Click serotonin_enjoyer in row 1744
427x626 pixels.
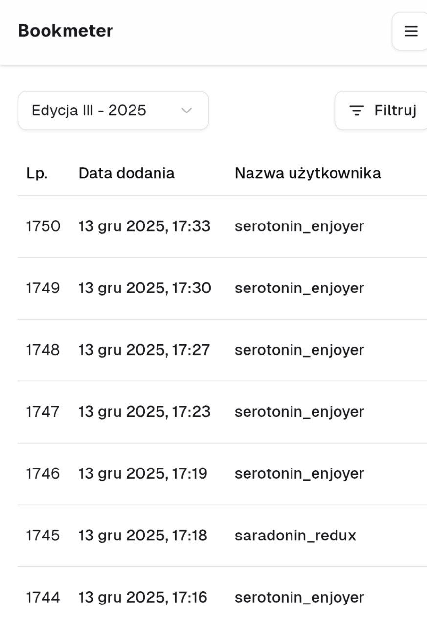click(299, 598)
